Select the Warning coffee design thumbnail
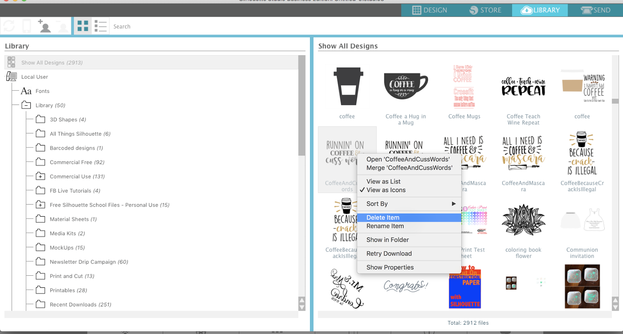This screenshot has width=623, height=334. (x=583, y=86)
